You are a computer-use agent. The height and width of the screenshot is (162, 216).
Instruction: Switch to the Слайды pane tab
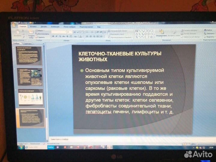[x=16, y=43]
